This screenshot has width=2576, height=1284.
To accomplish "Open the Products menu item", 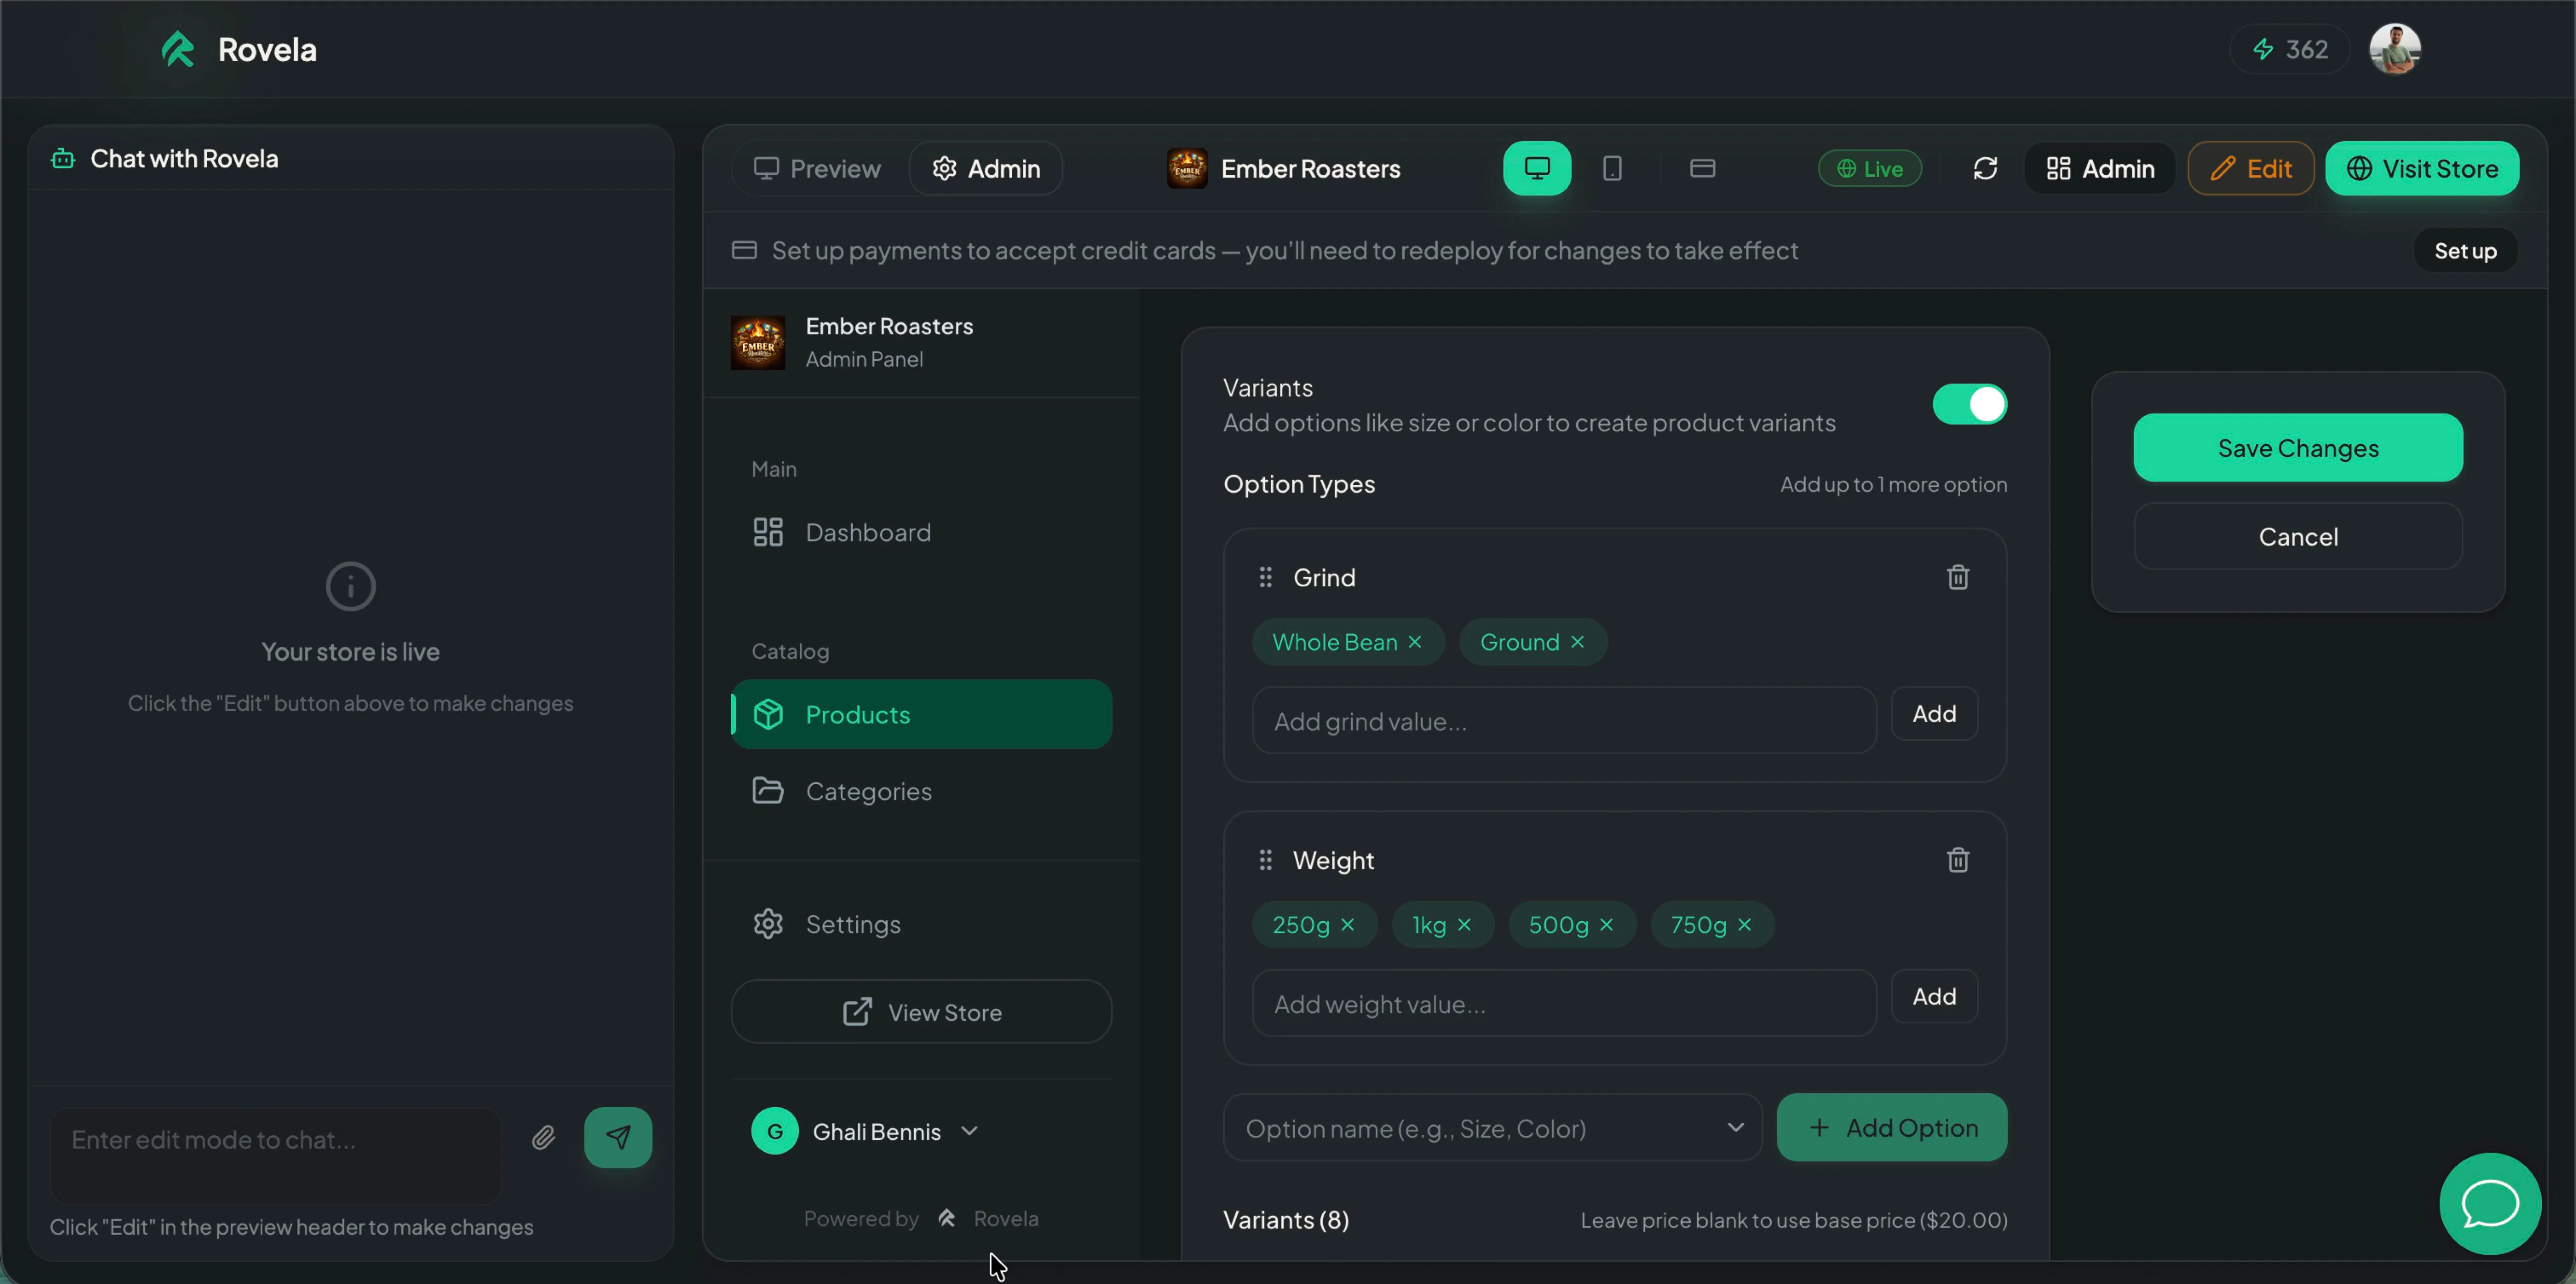I will [920, 714].
